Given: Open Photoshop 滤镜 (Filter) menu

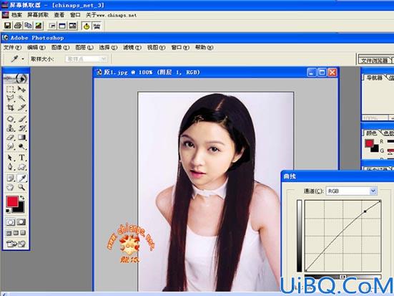Looking at the screenshot, I should point(132,47).
